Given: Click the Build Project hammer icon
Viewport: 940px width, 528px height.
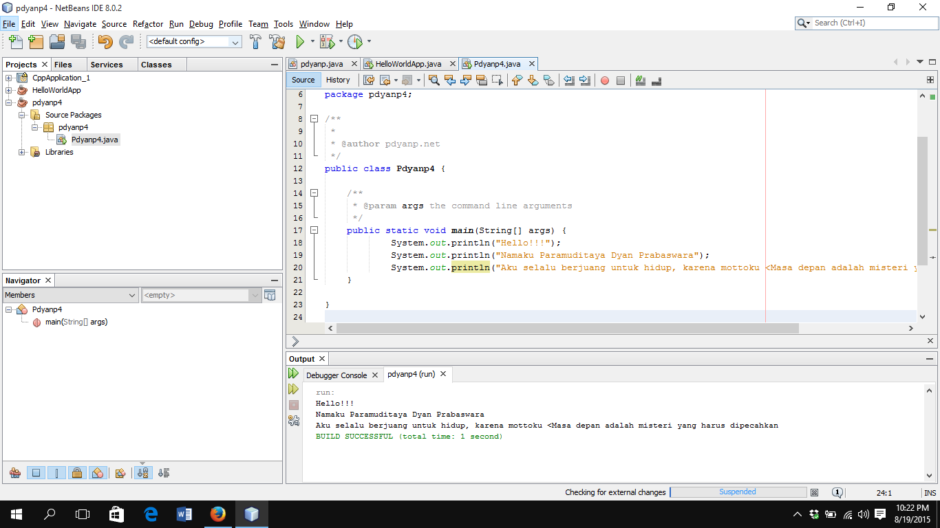Looking at the screenshot, I should coord(255,42).
